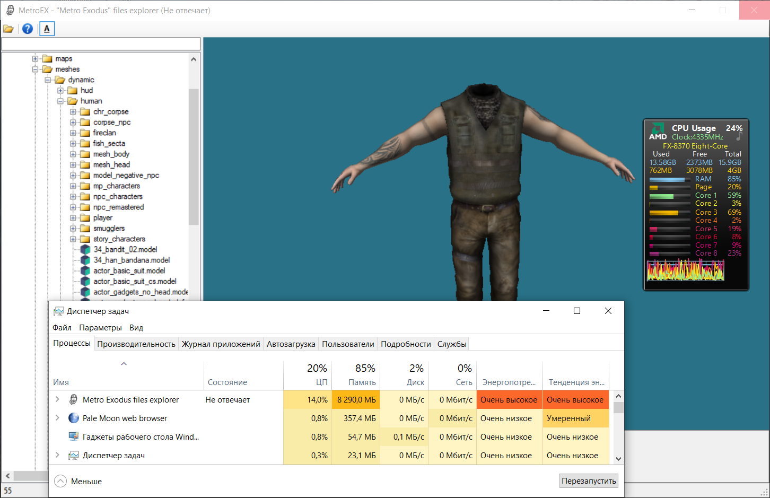Screen dimensions: 770x498
Task: Expand the maps folder node
Action: tap(35, 58)
